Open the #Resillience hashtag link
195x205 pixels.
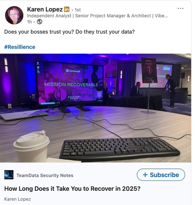click(20, 47)
